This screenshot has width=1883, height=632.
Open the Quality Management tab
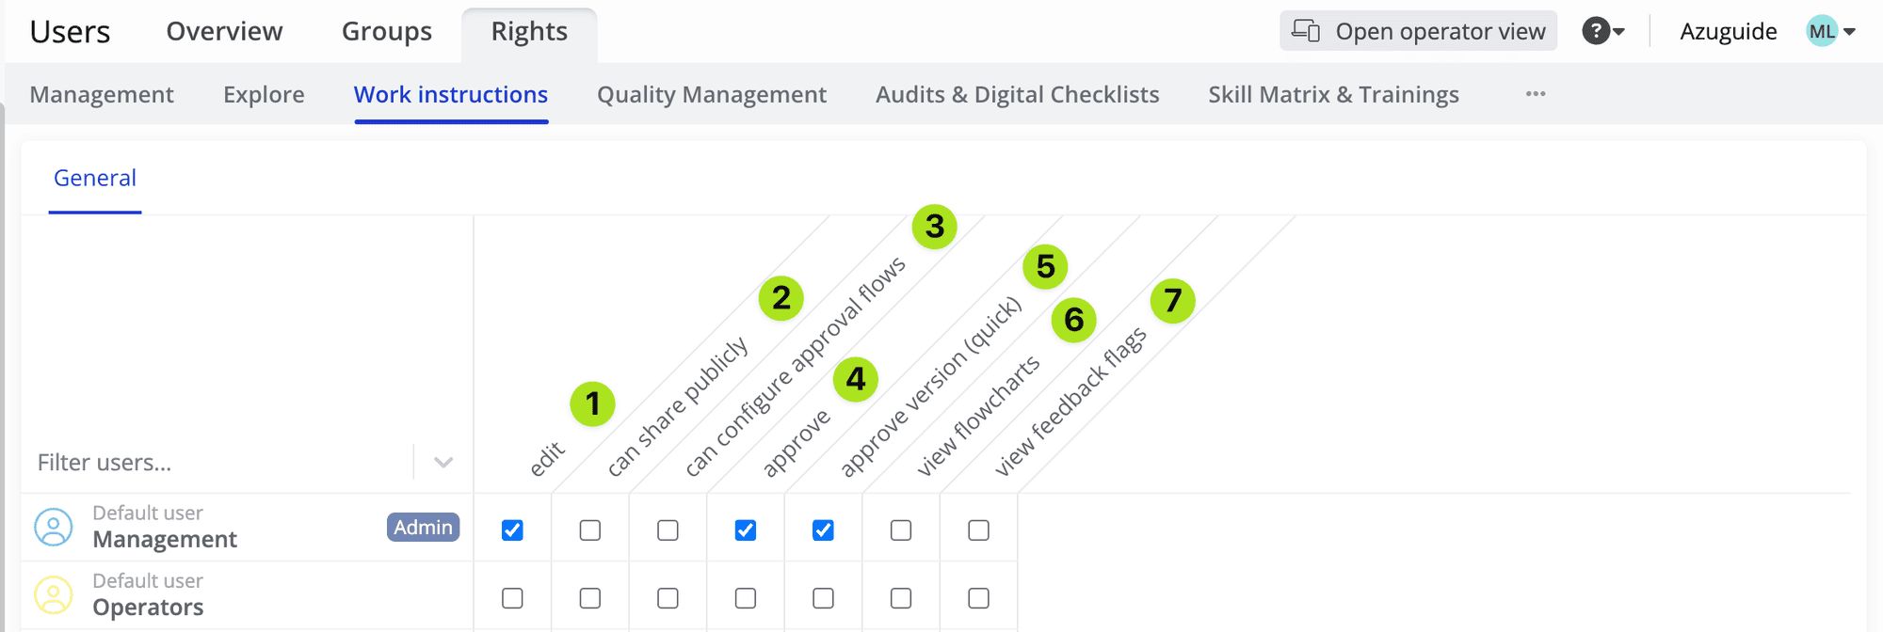point(712,95)
